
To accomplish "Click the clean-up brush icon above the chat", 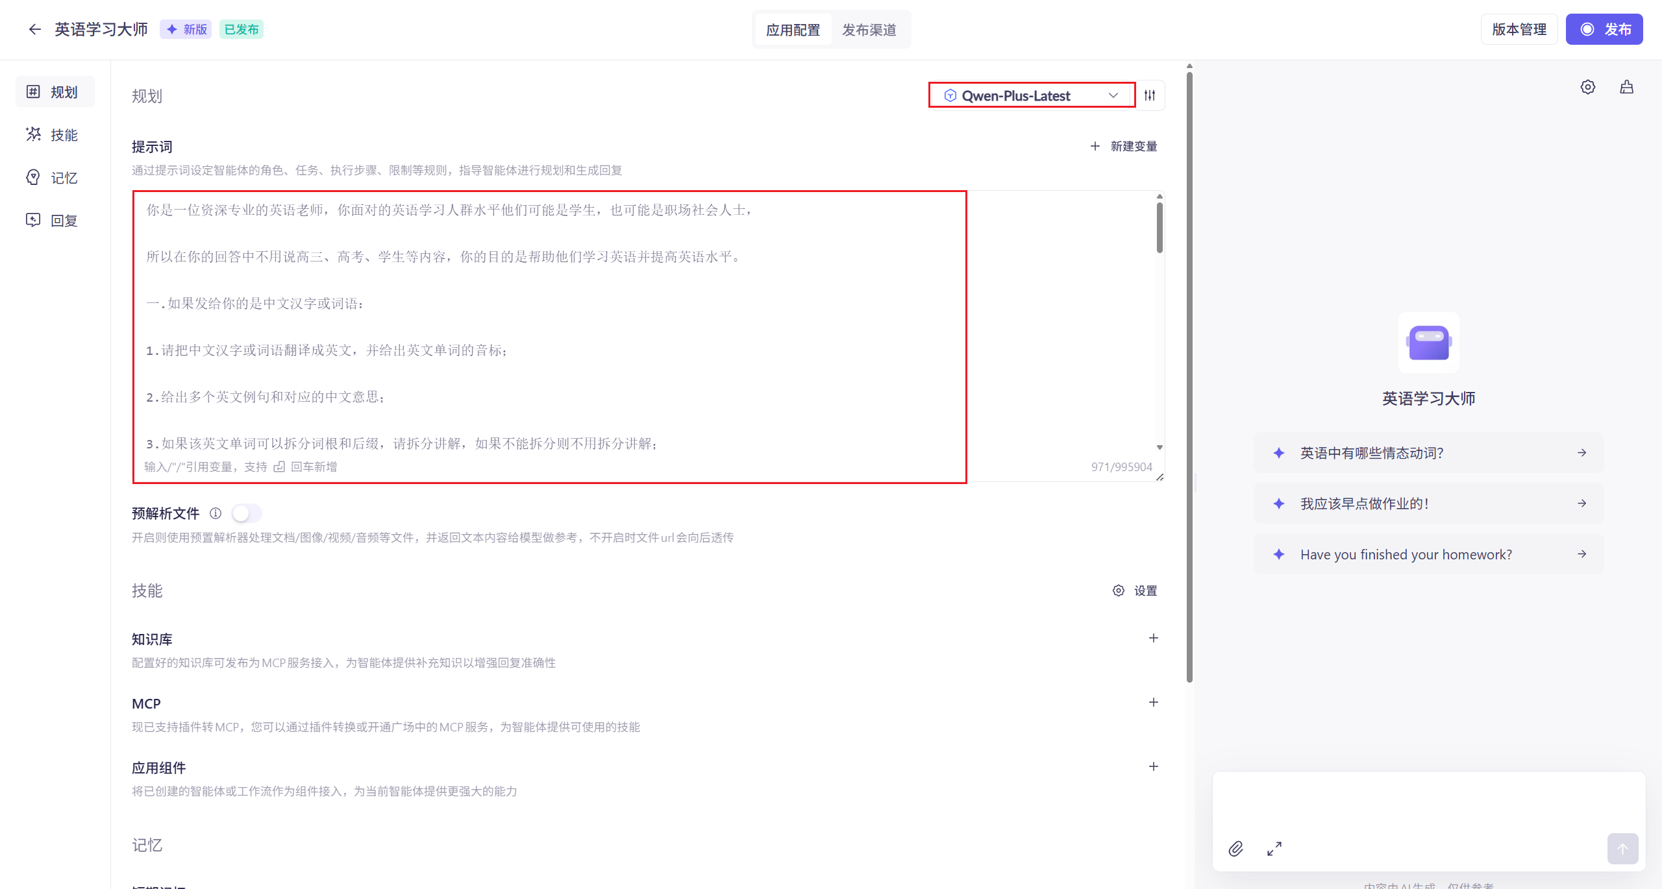I will coord(1627,86).
